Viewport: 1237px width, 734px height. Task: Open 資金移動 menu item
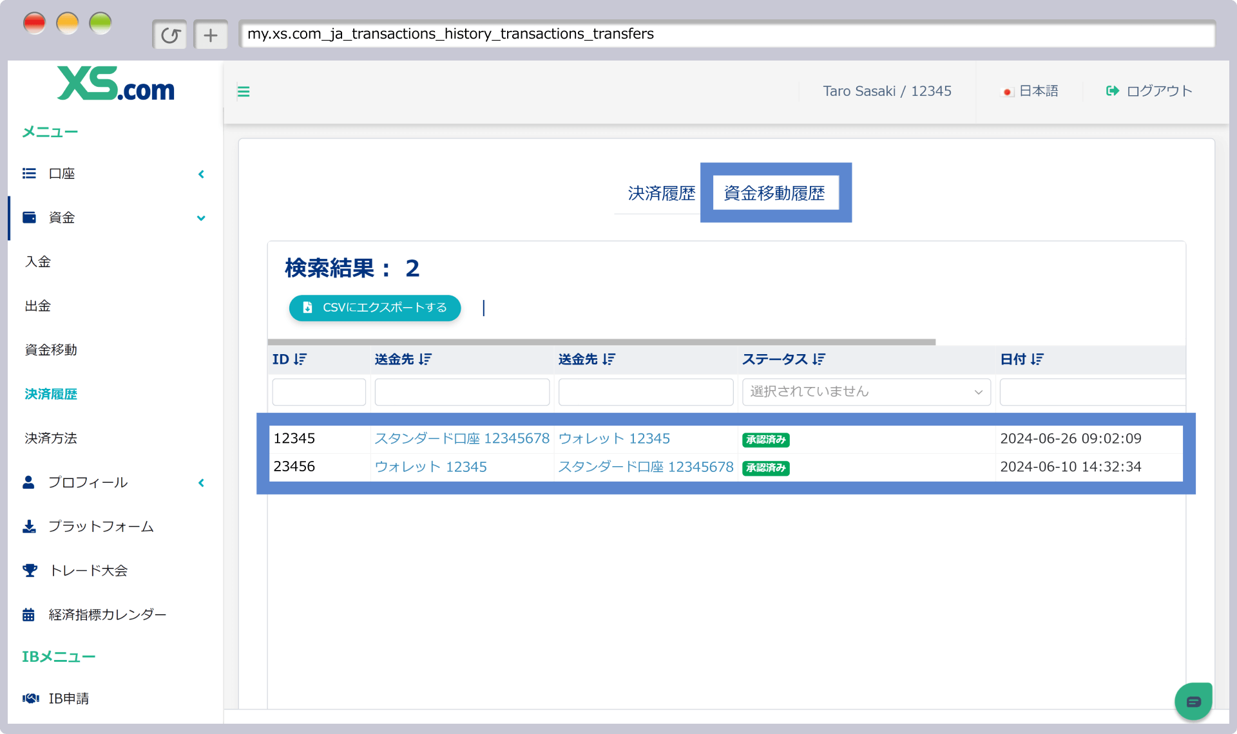pyautogui.click(x=51, y=350)
